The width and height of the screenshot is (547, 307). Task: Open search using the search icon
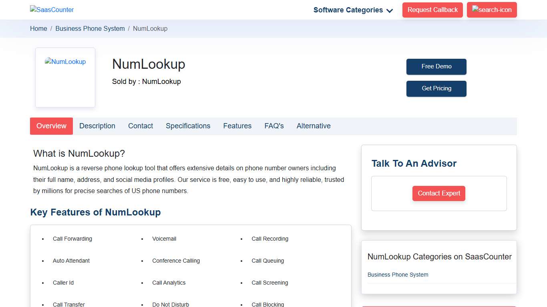tap(492, 10)
